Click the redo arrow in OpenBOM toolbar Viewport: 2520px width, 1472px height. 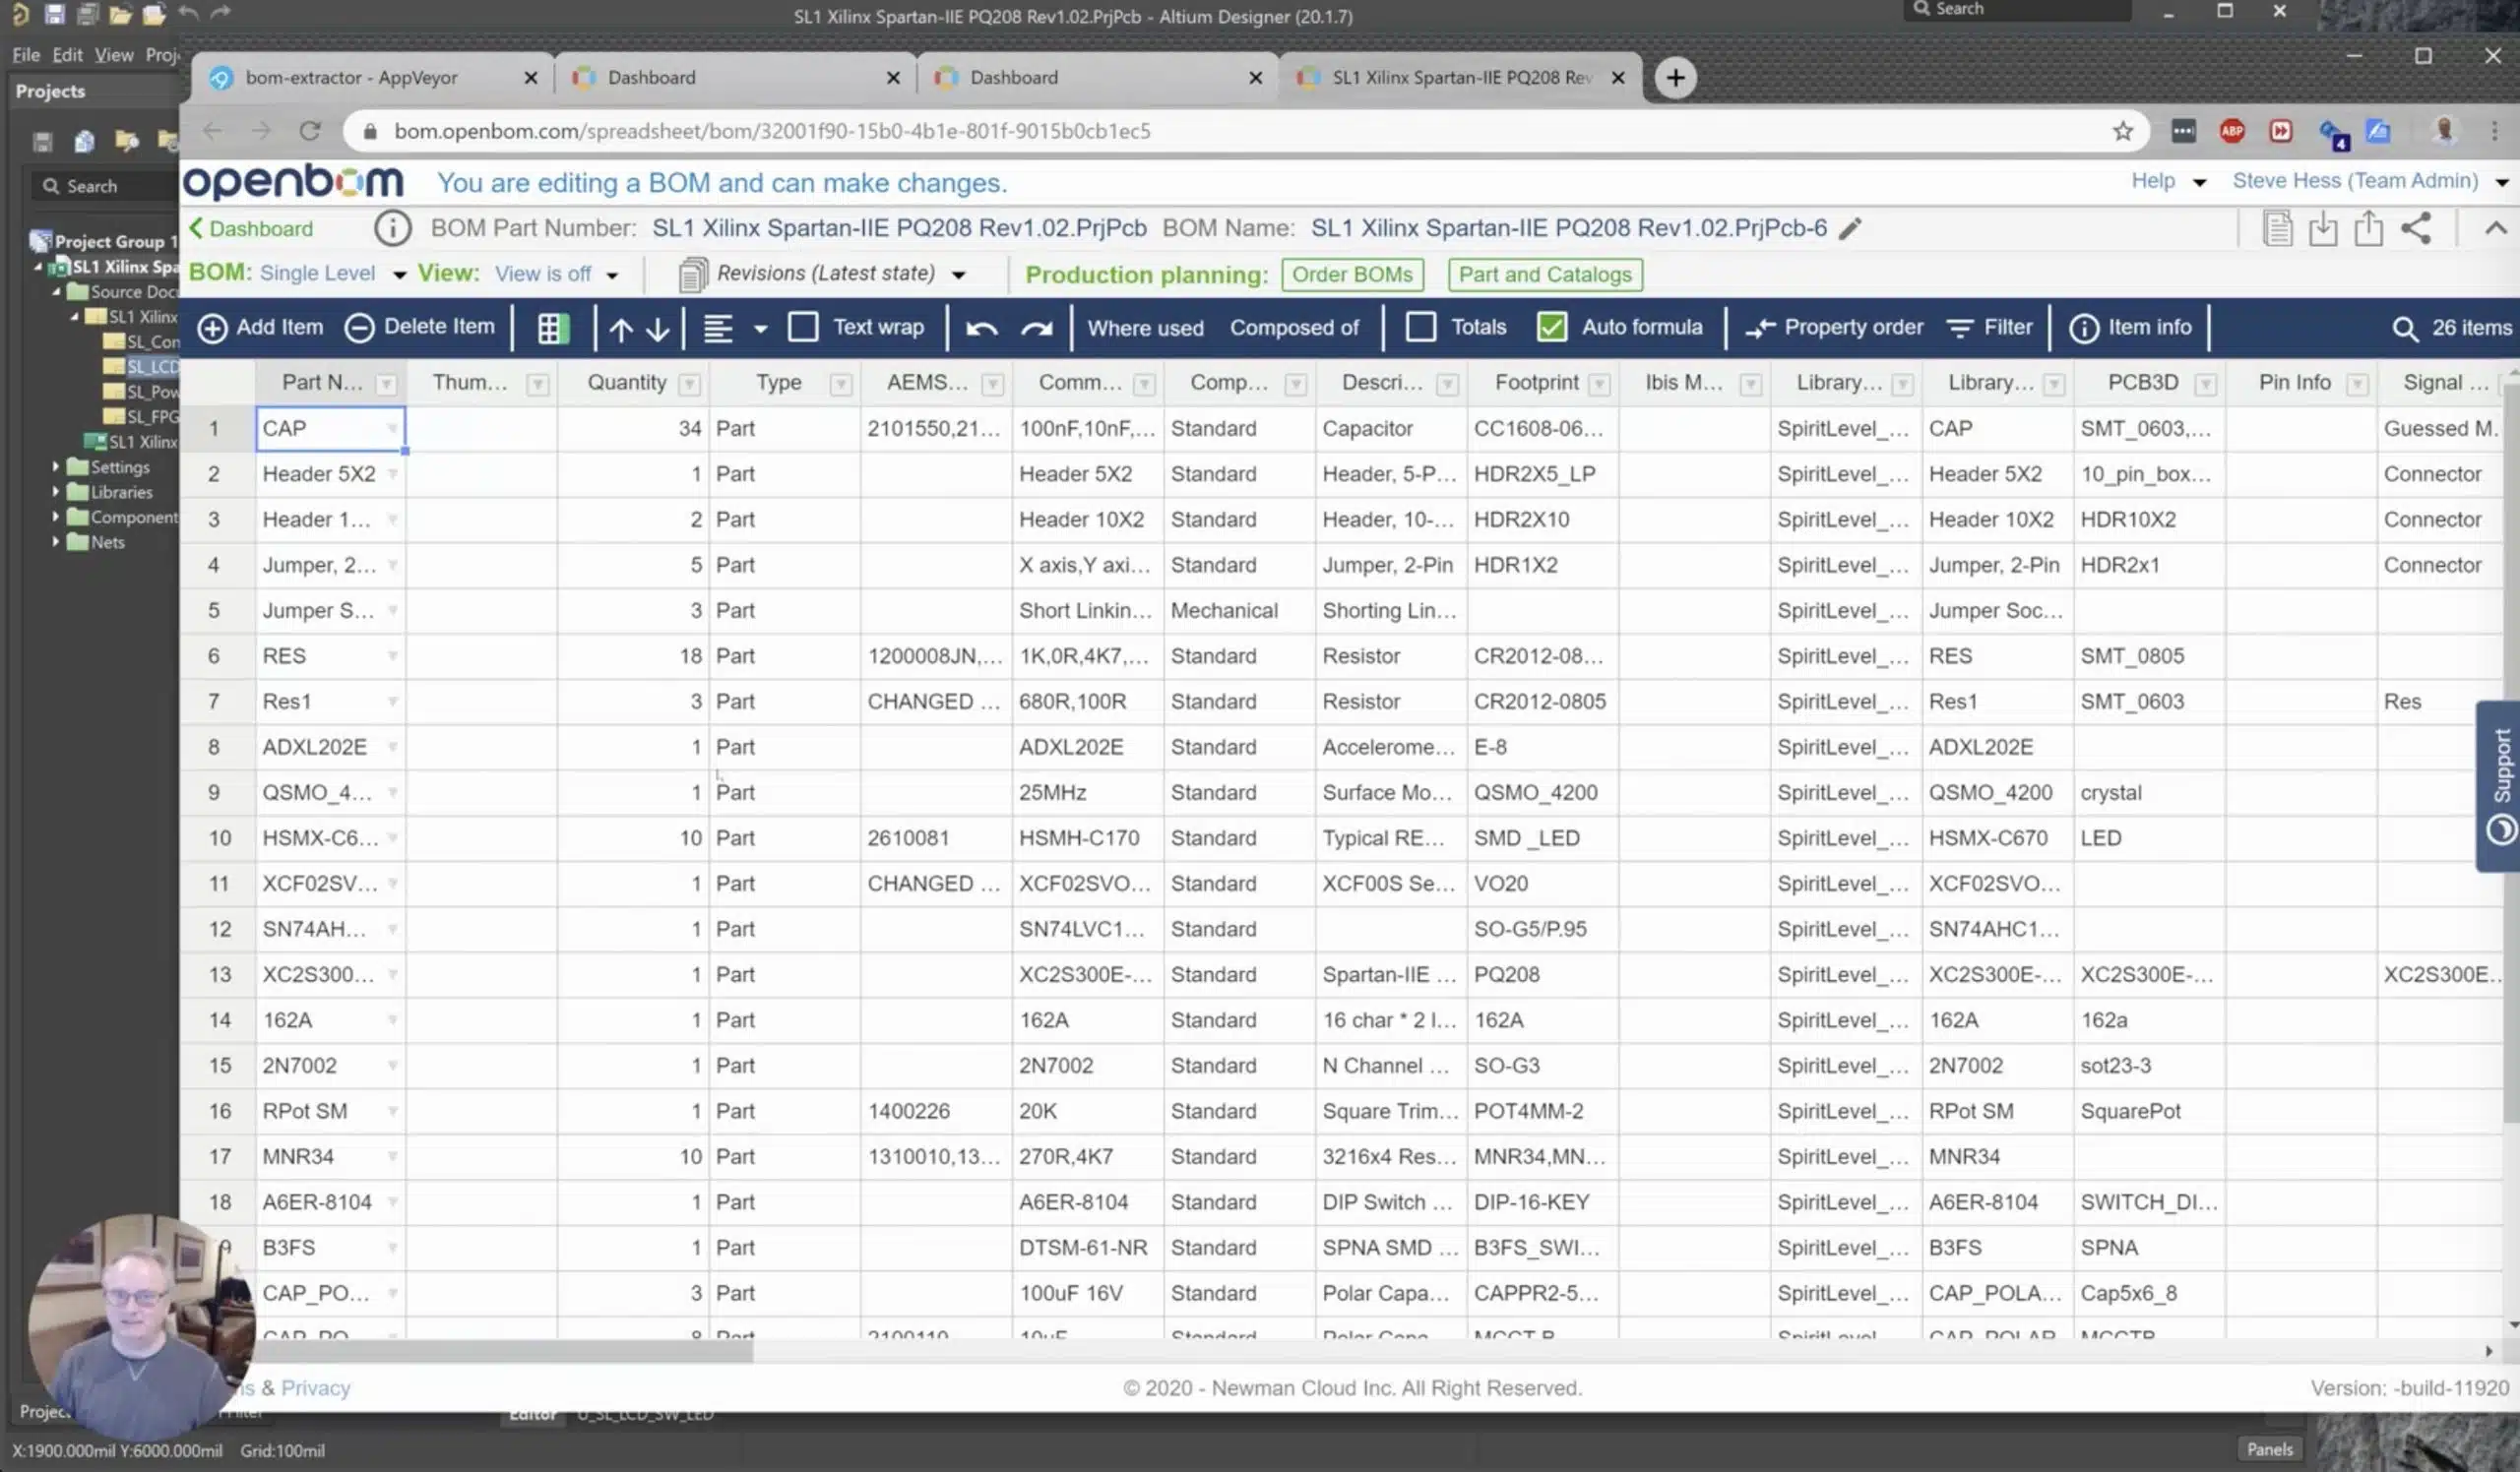coord(1036,328)
